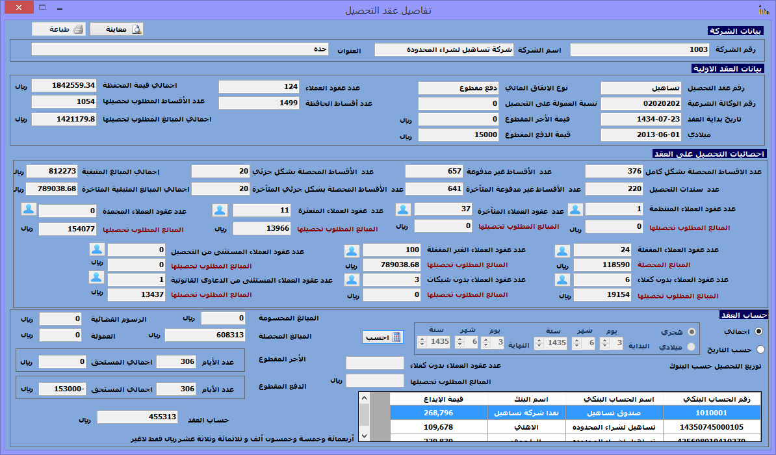Select the حسب التاريخ radio option
Viewport: 776px width, 455px height.
[760, 349]
